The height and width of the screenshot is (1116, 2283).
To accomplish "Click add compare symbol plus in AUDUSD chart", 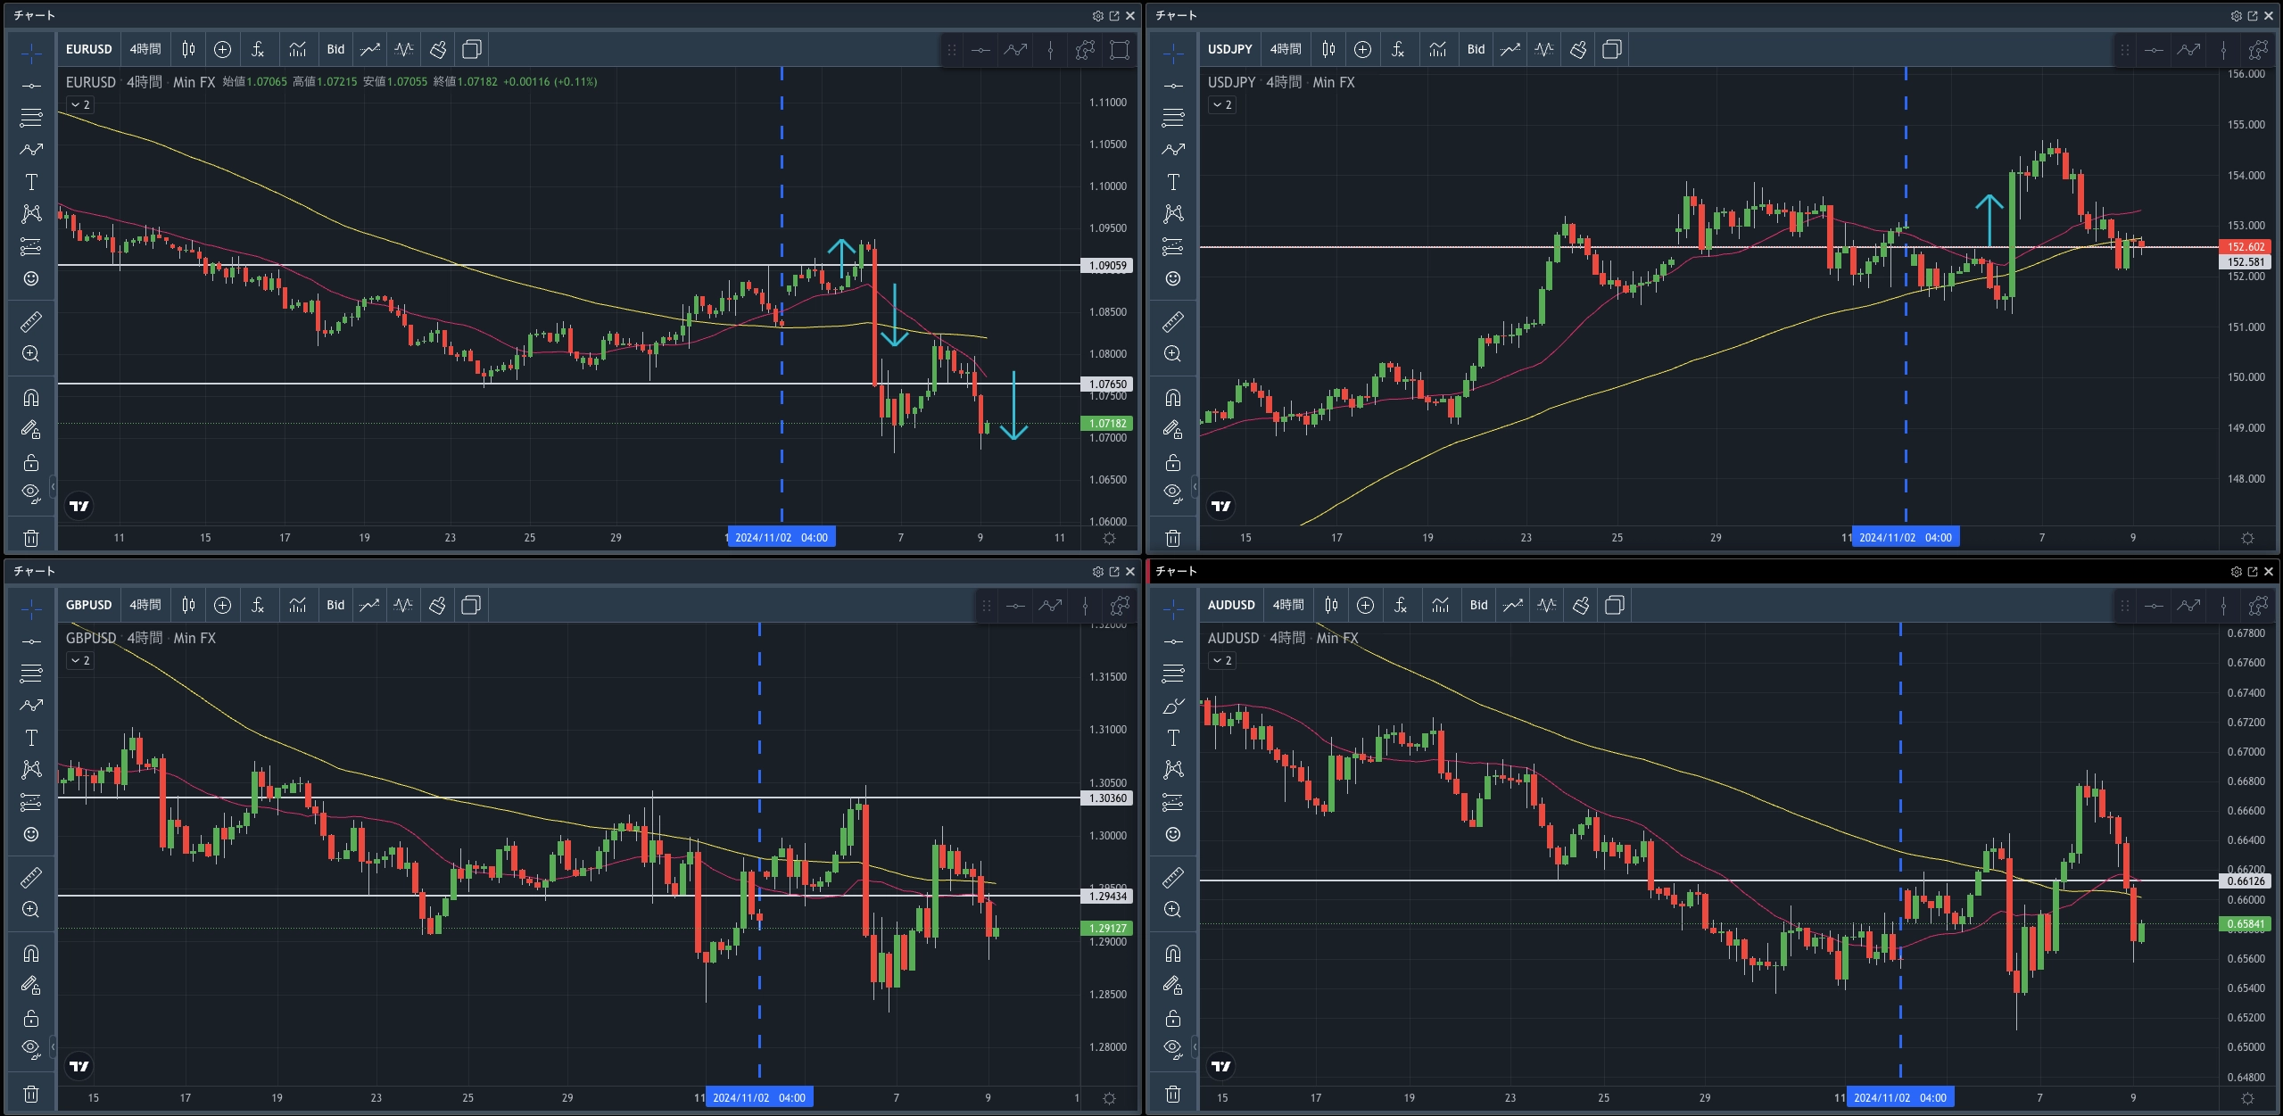I will 1365,605.
